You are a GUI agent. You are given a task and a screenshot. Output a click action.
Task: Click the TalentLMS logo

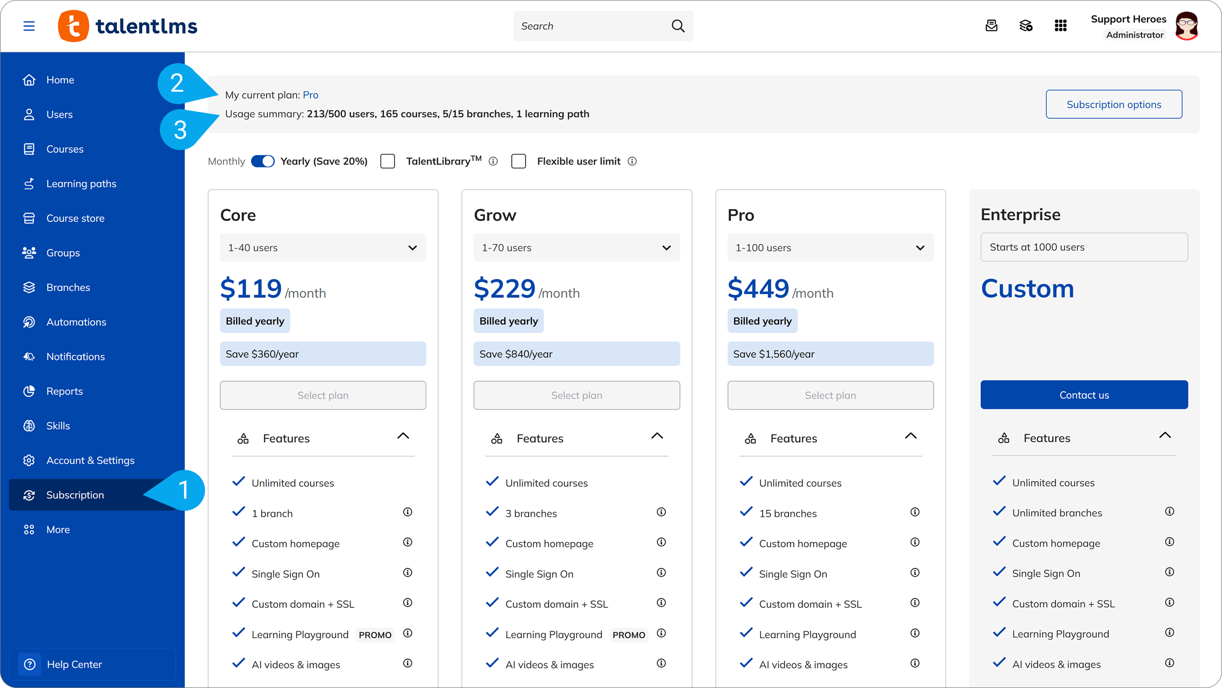tap(127, 26)
